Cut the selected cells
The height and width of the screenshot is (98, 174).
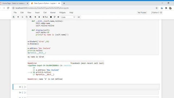coord(23,17)
